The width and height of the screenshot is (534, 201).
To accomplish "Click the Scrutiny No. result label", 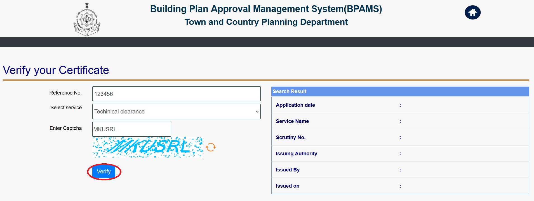I will point(290,137).
